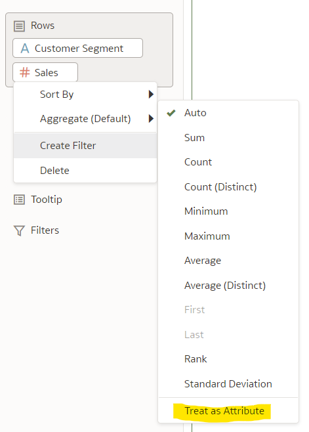Click the Rows section icon
The height and width of the screenshot is (432, 309).
pos(19,26)
